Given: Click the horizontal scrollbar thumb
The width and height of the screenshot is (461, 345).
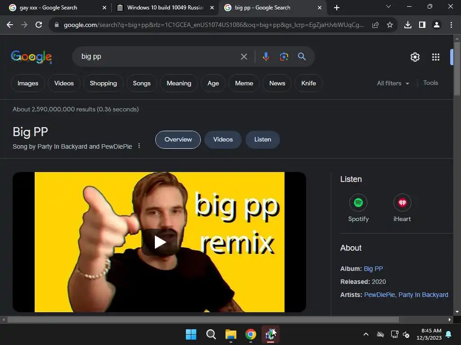Looking at the screenshot, I should tap(203, 320).
